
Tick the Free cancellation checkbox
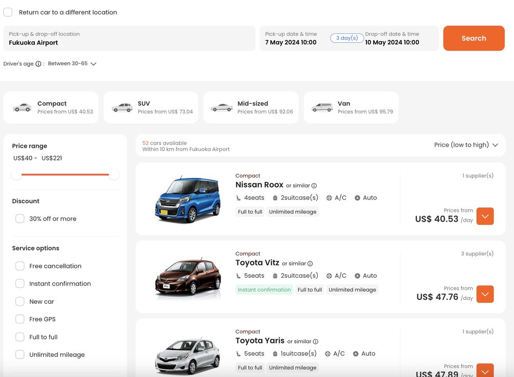pyautogui.click(x=20, y=266)
